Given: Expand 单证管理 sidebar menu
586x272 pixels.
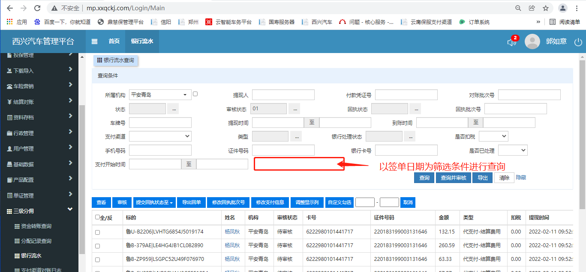Looking at the screenshot, I should 39,195.
